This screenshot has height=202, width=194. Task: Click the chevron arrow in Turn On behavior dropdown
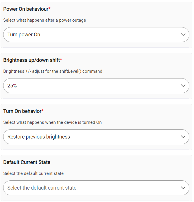[183, 137]
